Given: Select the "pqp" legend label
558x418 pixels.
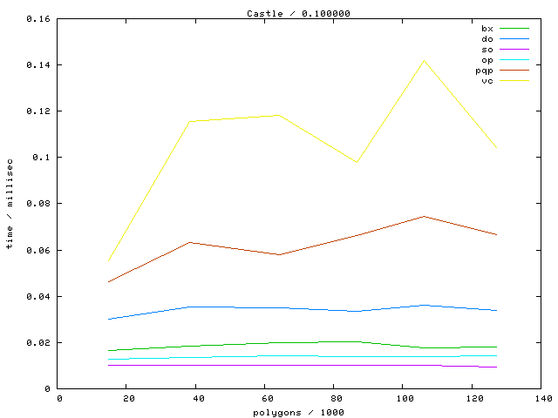Looking at the screenshot, I should point(484,71).
